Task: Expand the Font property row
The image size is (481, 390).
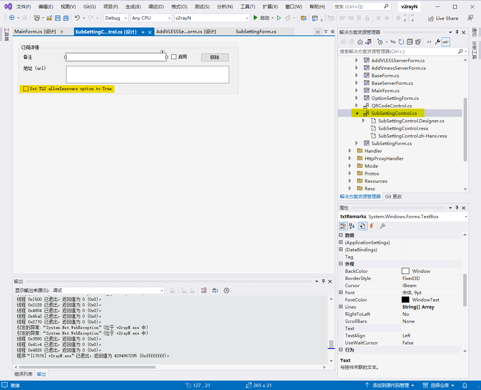Action: [x=341, y=292]
